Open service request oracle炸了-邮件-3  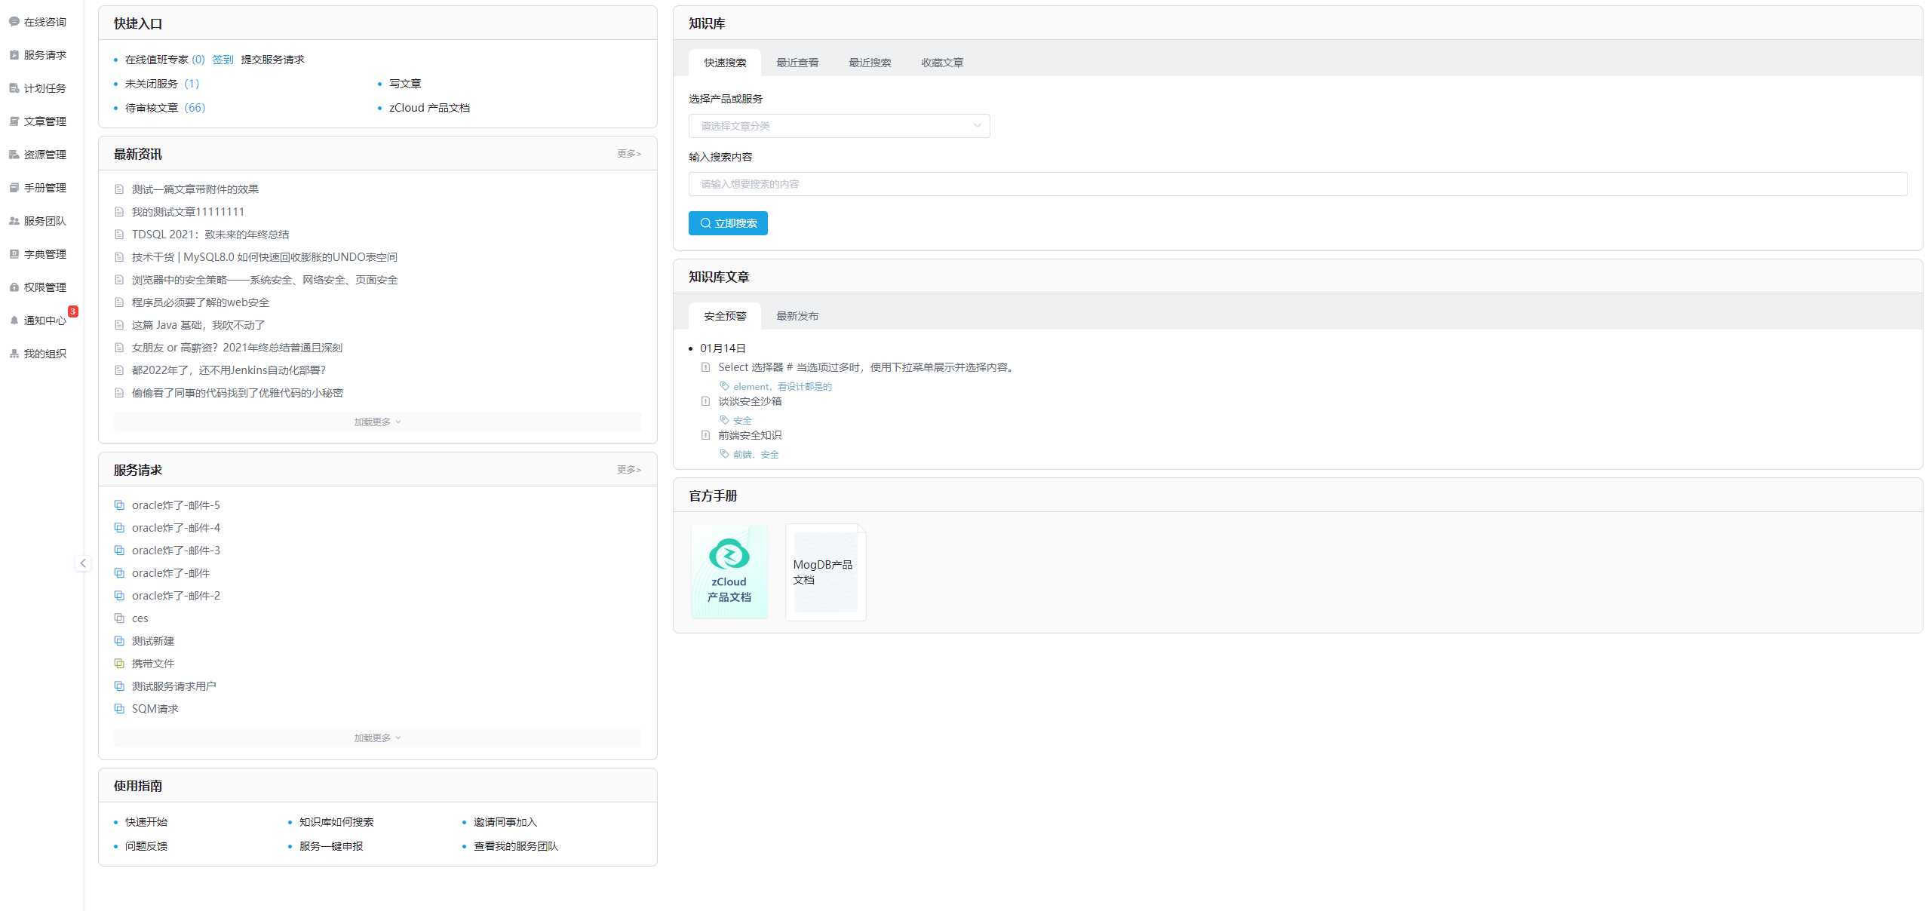tap(176, 551)
